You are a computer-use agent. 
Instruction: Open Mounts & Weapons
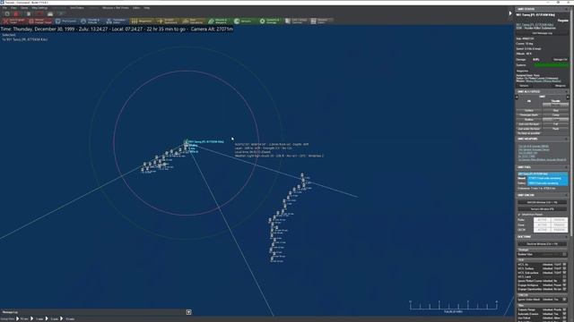point(219,21)
